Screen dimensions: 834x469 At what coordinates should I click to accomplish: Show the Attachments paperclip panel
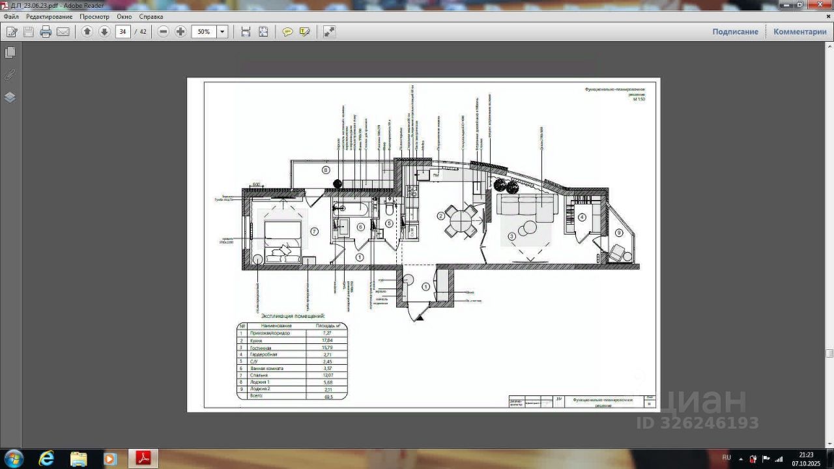[x=10, y=75]
